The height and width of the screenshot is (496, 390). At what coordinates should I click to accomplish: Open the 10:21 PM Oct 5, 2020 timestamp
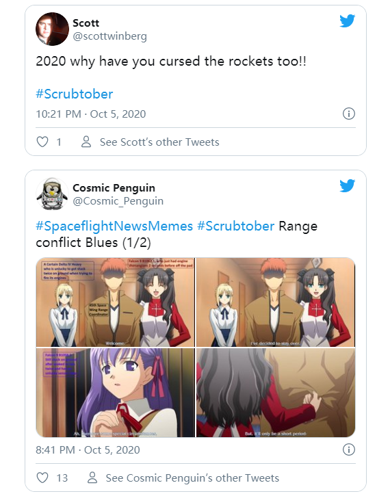(x=91, y=114)
